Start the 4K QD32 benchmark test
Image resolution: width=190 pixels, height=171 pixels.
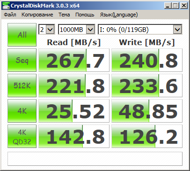click(x=22, y=136)
